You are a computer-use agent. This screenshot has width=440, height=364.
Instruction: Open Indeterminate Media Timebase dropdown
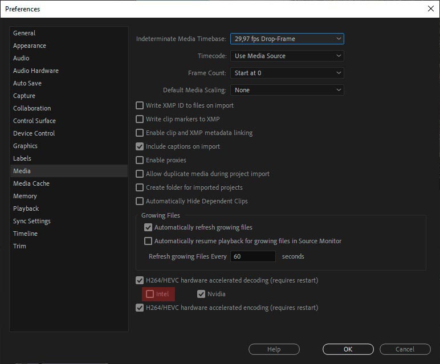point(287,39)
